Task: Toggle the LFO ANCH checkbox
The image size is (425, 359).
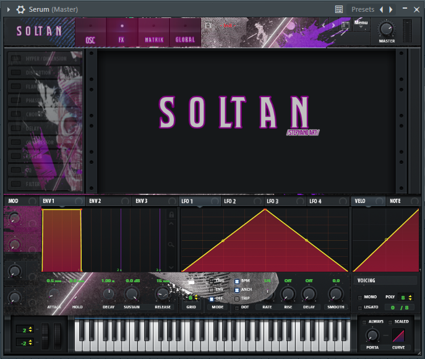Action: point(237,290)
